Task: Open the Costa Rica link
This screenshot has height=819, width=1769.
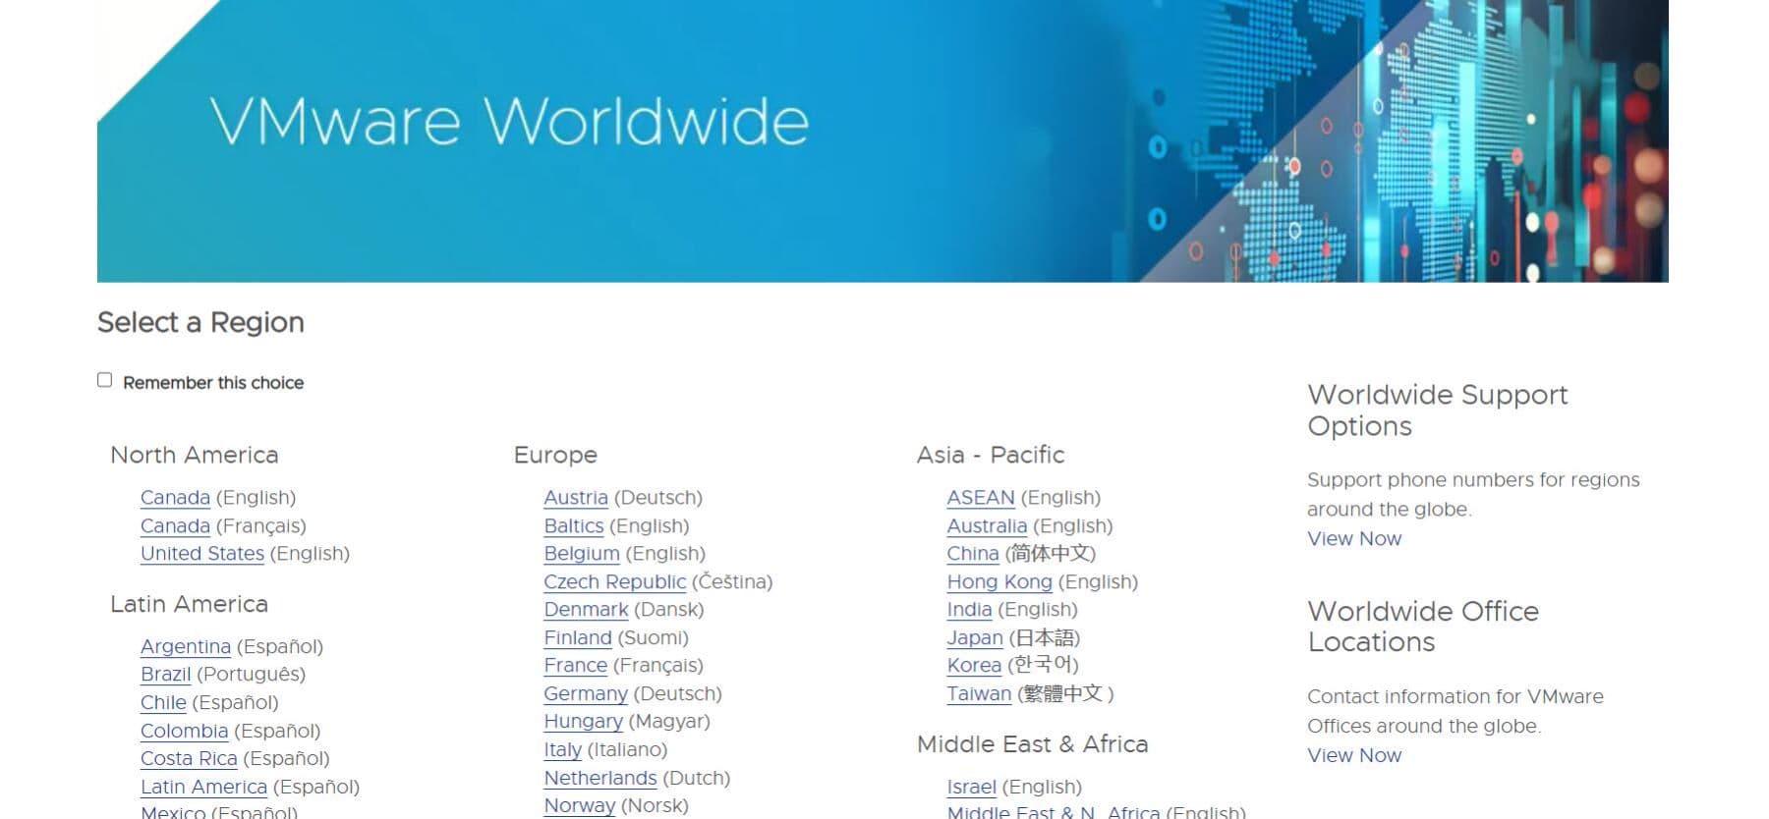Action: tap(189, 759)
